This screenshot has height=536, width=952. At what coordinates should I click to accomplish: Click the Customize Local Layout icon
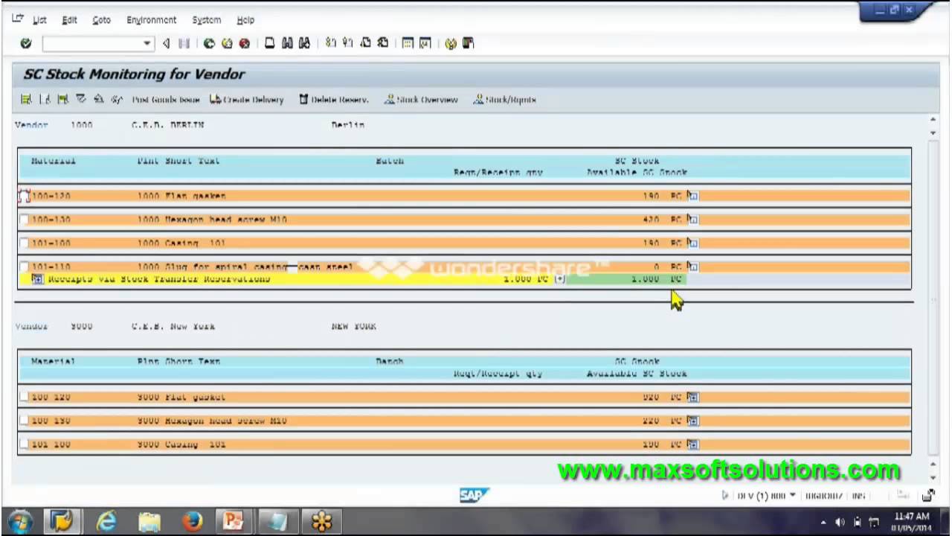click(468, 44)
